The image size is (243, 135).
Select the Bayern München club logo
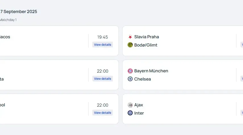coord(130,71)
